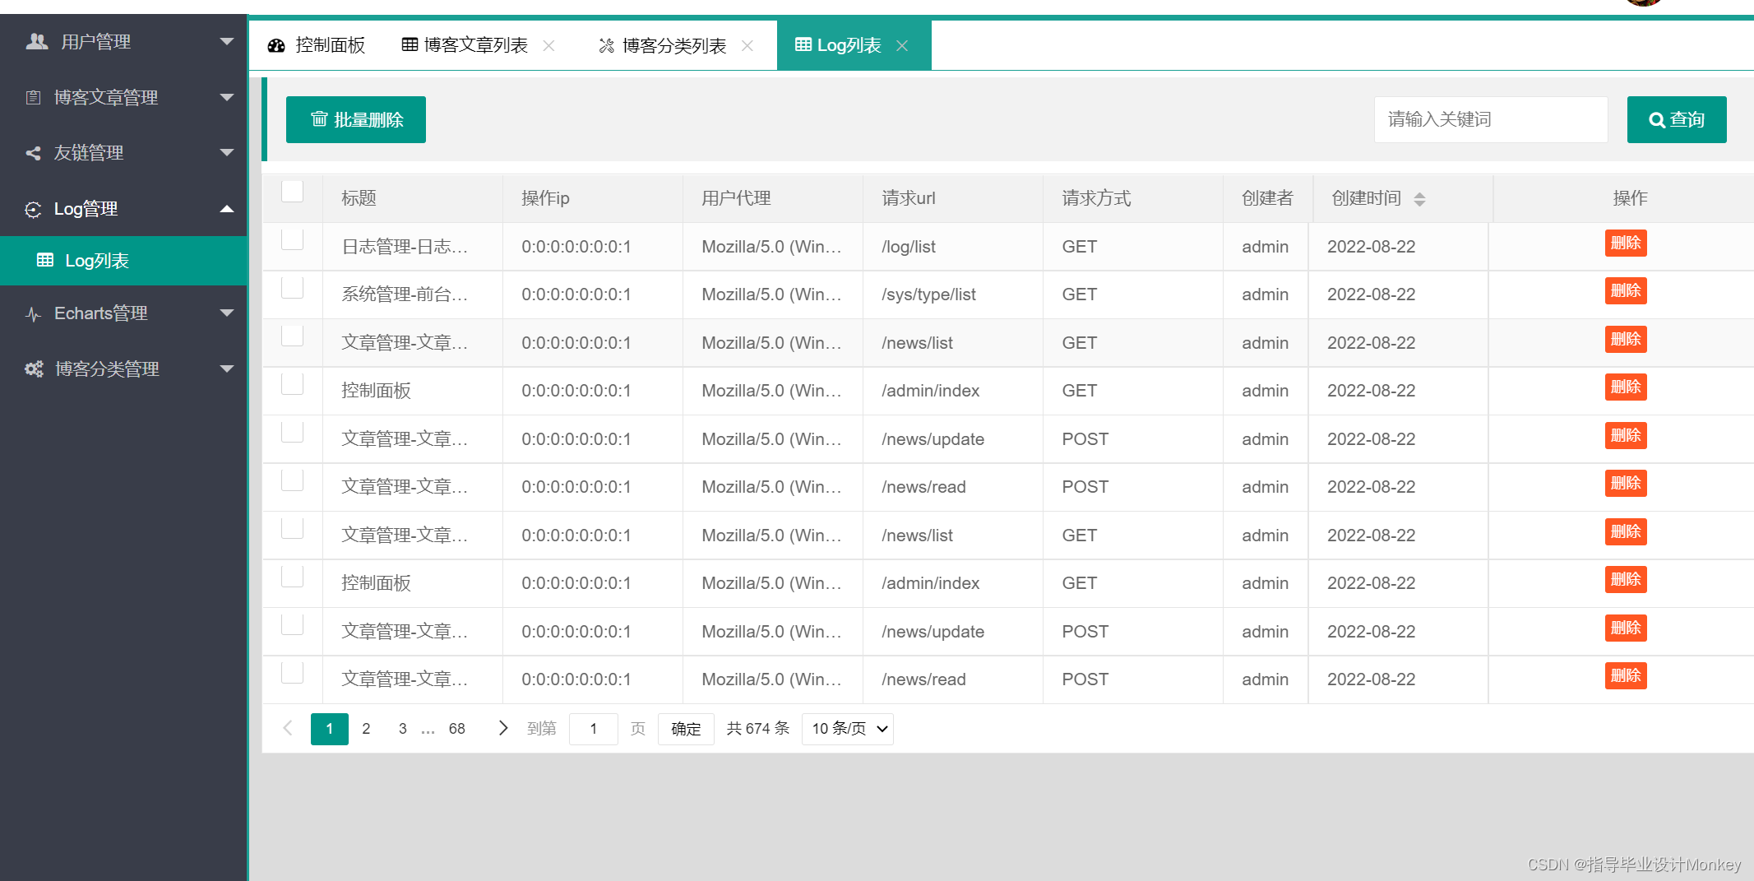Viewport: 1754px width, 881px height.
Task: Tick checkbox for second /news/update row
Action: click(x=293, y=624)
